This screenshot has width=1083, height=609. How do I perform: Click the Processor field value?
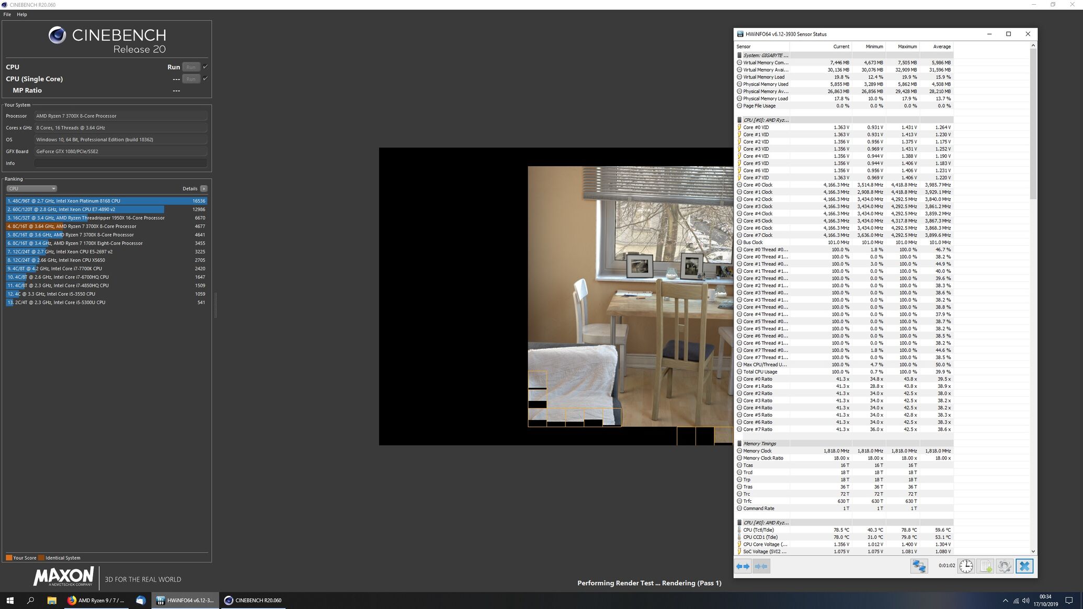pyautogui.click(x=121, y=116)
